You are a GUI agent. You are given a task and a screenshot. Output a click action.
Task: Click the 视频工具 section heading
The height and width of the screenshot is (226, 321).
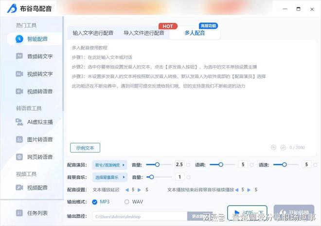tap(26, 174)
